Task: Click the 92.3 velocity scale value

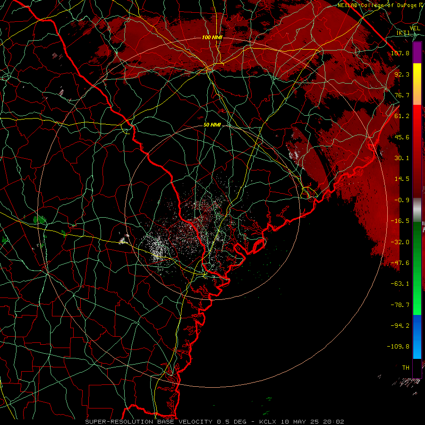Action: [x=402, y=74]
